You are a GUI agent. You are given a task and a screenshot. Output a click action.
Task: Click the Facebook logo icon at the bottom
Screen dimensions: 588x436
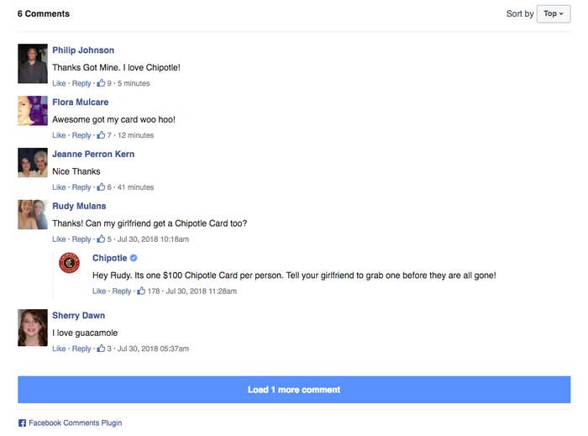point(22,423)
